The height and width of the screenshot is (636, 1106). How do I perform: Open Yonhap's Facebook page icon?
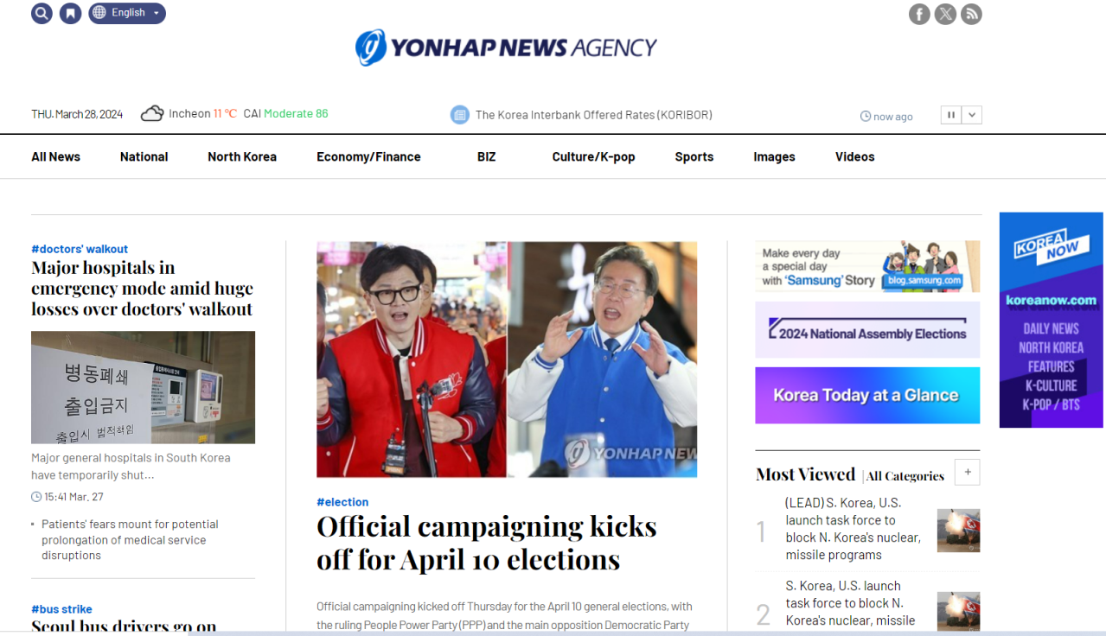[x=919, y=14]
